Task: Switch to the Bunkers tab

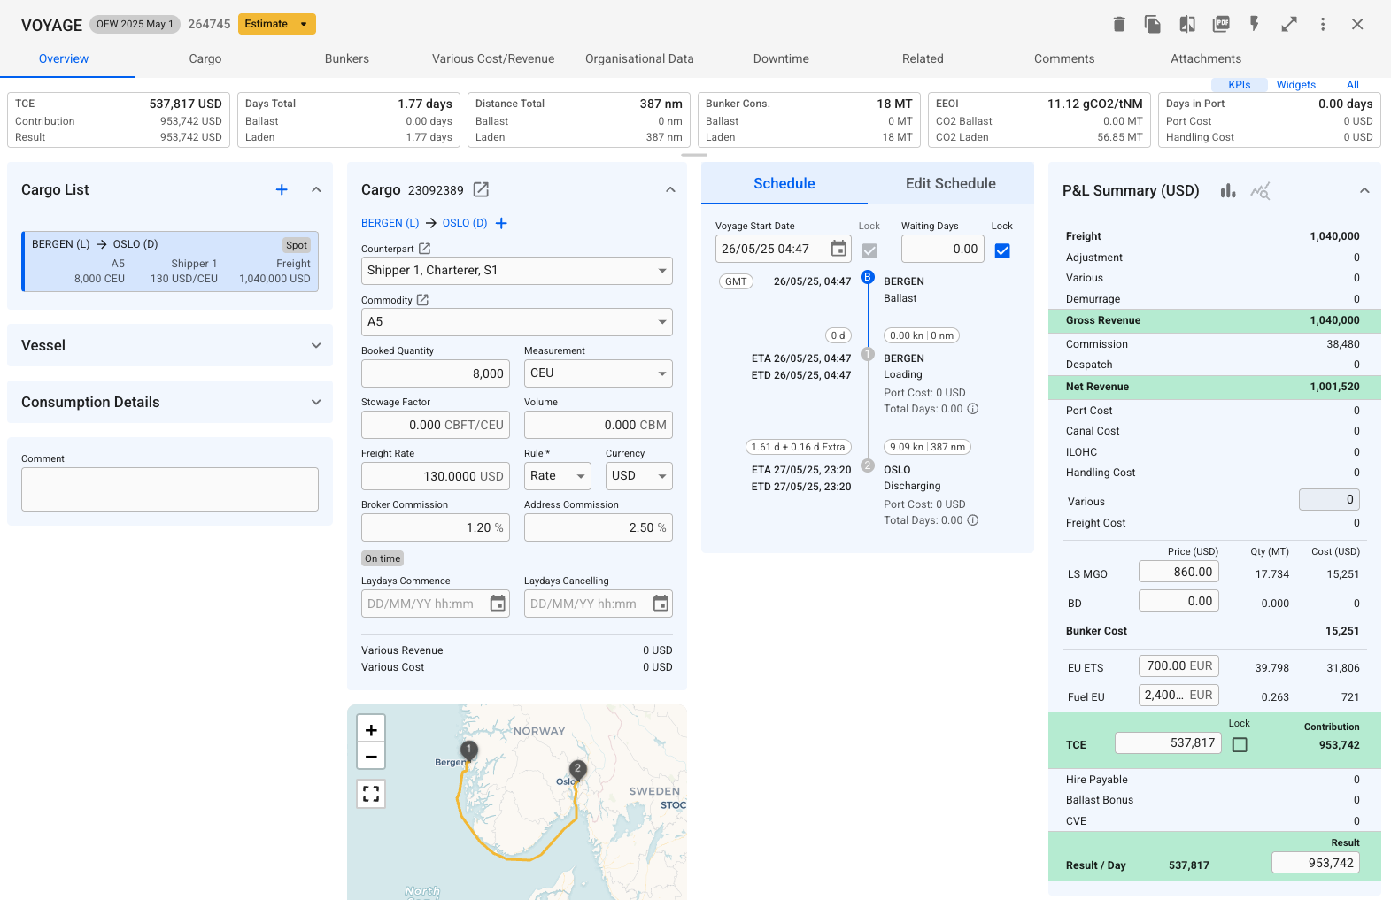Action: point(347,58)
